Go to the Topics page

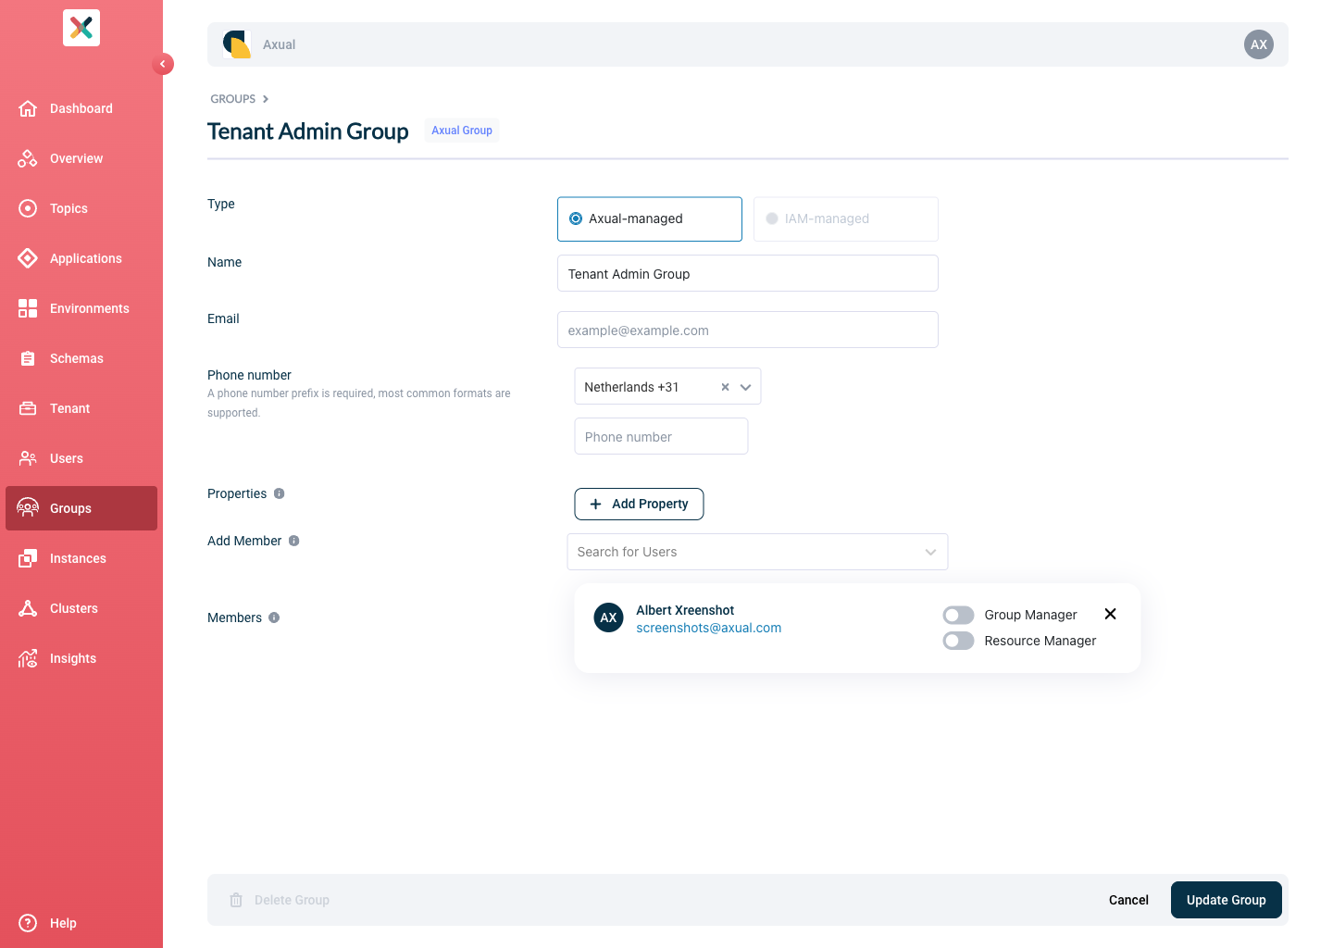[81, 208]
